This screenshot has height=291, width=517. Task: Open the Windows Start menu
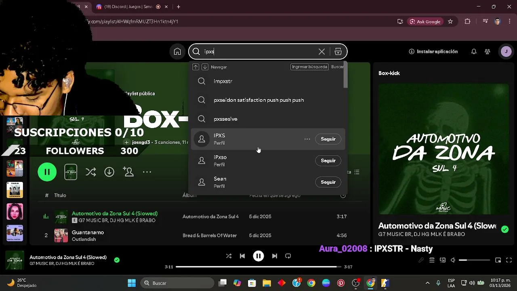pos(132,283)
